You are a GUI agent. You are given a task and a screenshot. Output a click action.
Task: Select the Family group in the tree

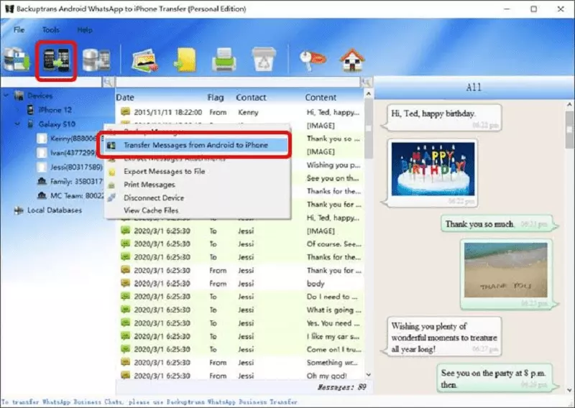click(x=76, y=182)
